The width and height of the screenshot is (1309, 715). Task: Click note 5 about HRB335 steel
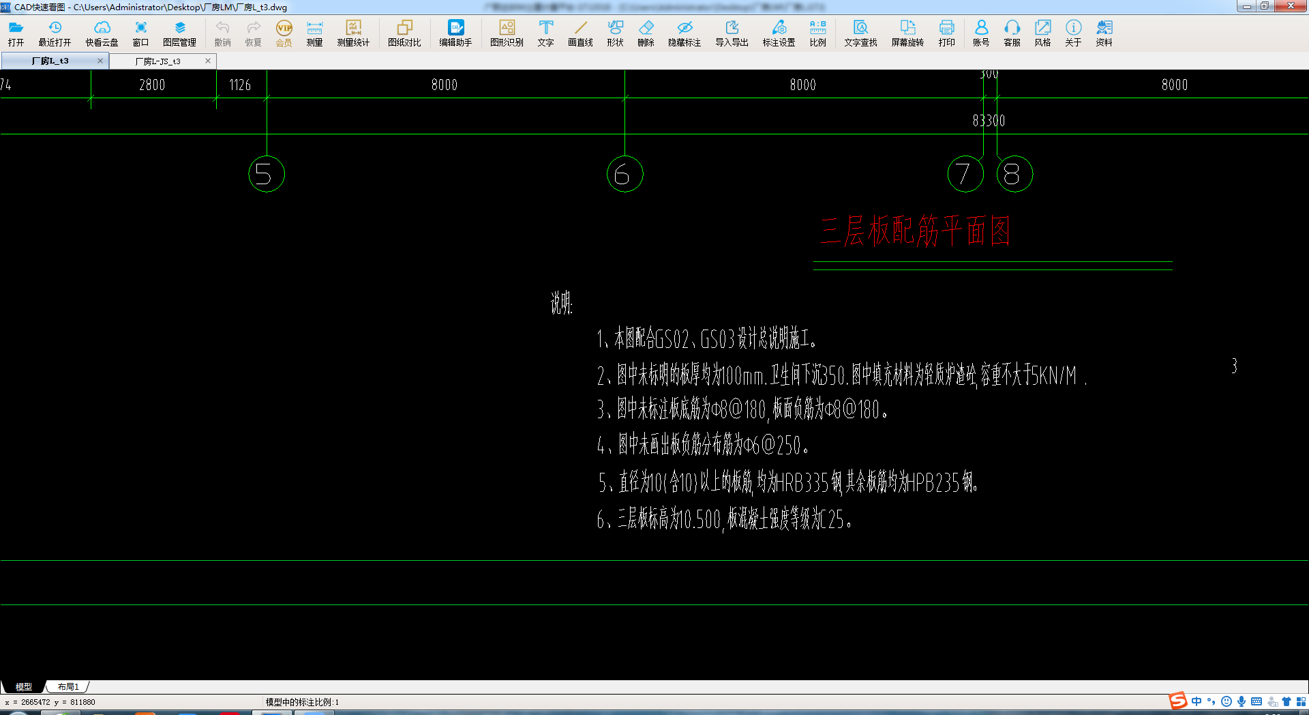pyautogui.click(x=788, y=483)
